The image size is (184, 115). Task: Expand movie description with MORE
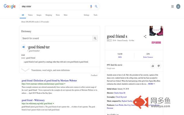pos(152,84)
